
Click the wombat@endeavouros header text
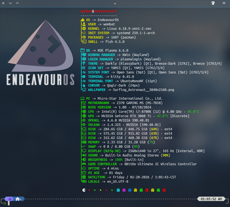[99, 11]
